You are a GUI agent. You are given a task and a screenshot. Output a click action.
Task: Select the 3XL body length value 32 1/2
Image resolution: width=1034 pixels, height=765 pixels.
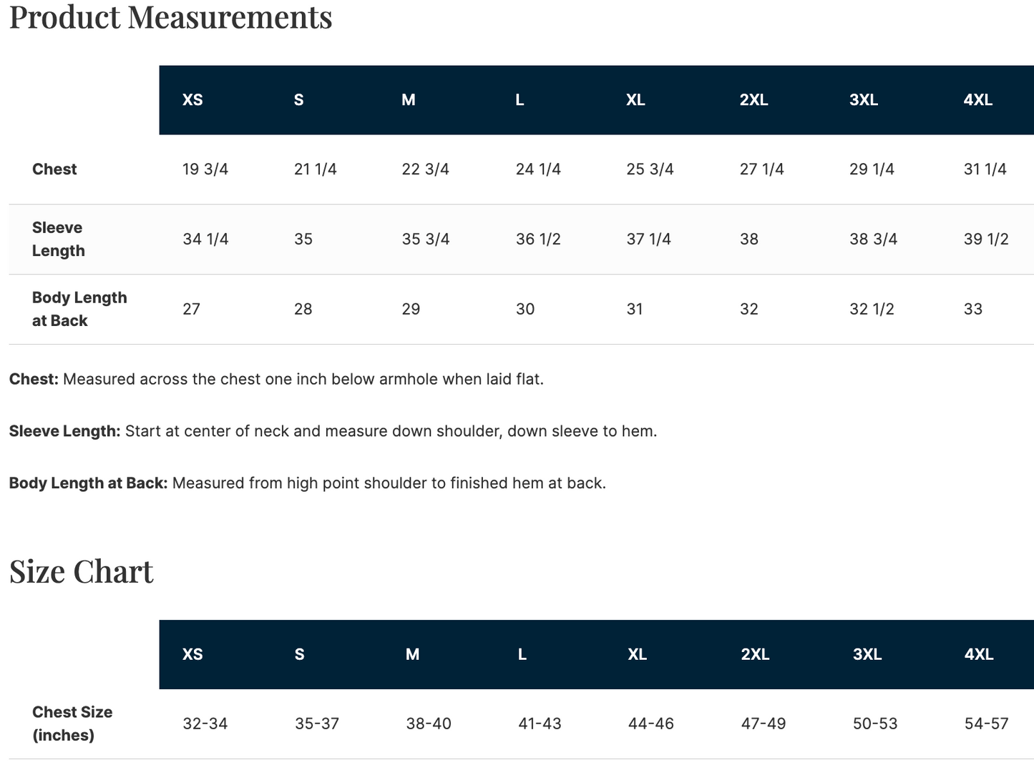click(x=872, y=309)
